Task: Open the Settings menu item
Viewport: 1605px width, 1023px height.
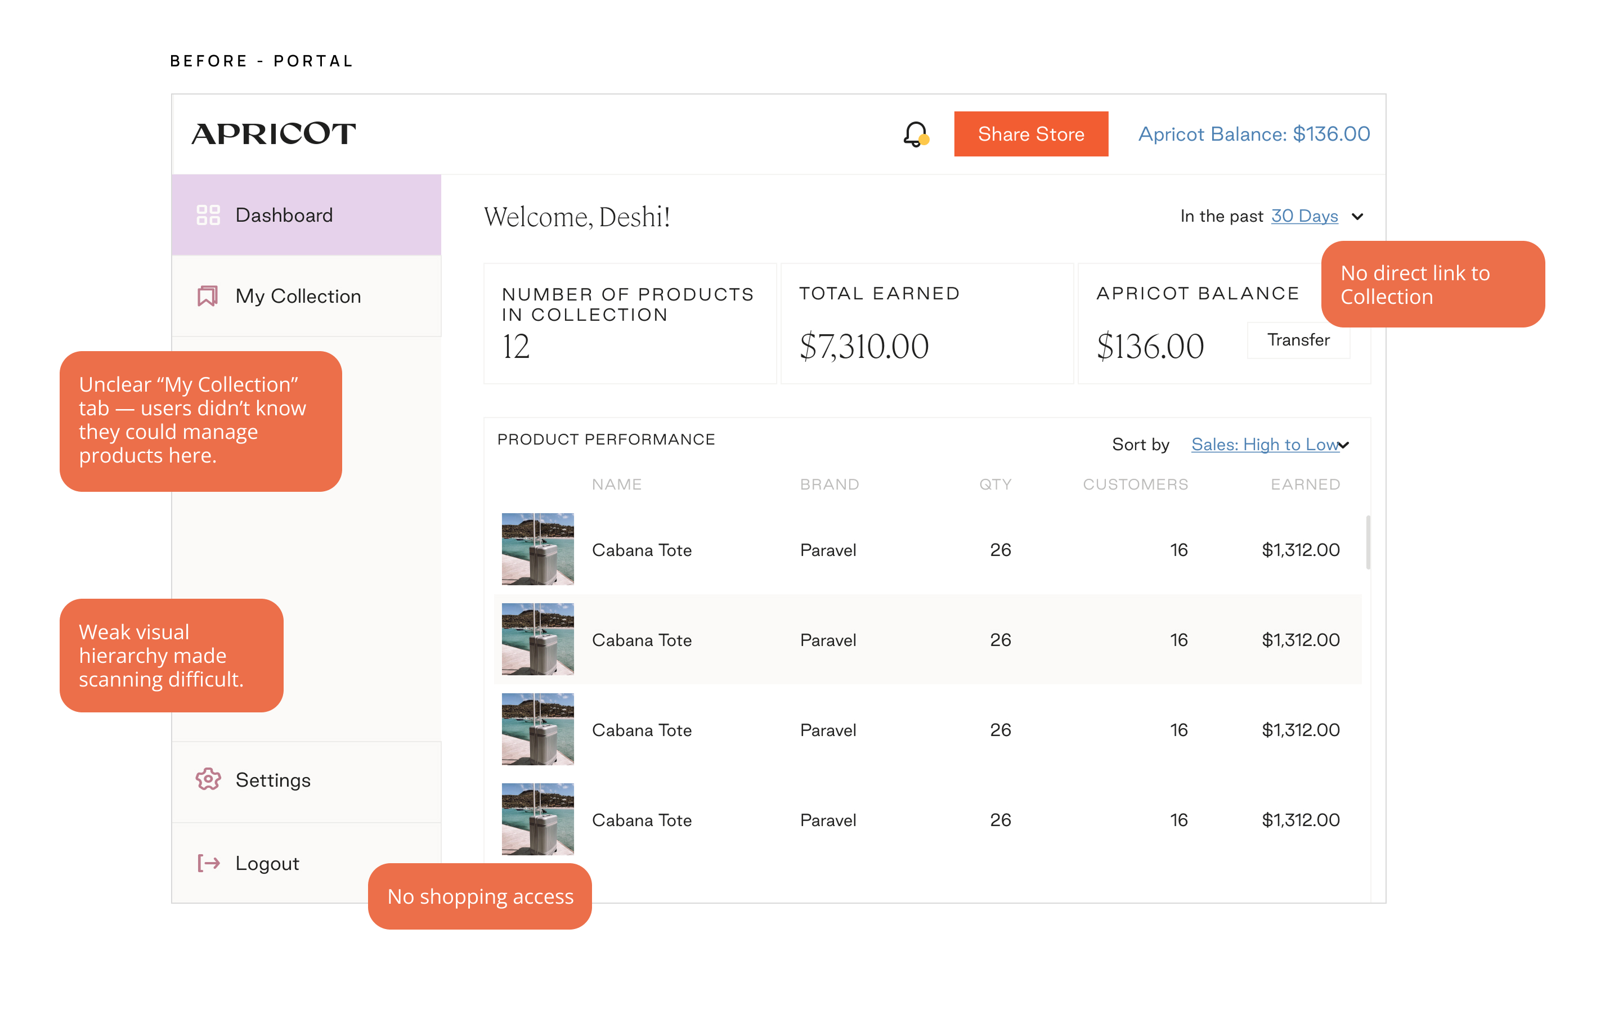Action: pyautogui.click(x=272, y=780)
